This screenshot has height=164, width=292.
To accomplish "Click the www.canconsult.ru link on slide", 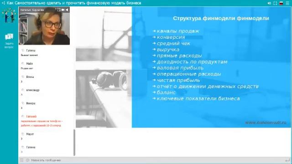I will [266, 123].
